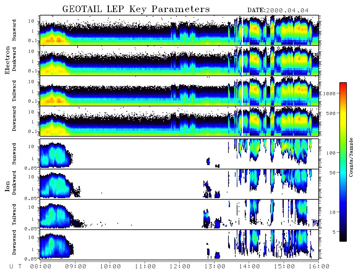
Task: Click the Electron Dawnward spectrogram panel
Action: pyautogui.click(x=179, y=121)
